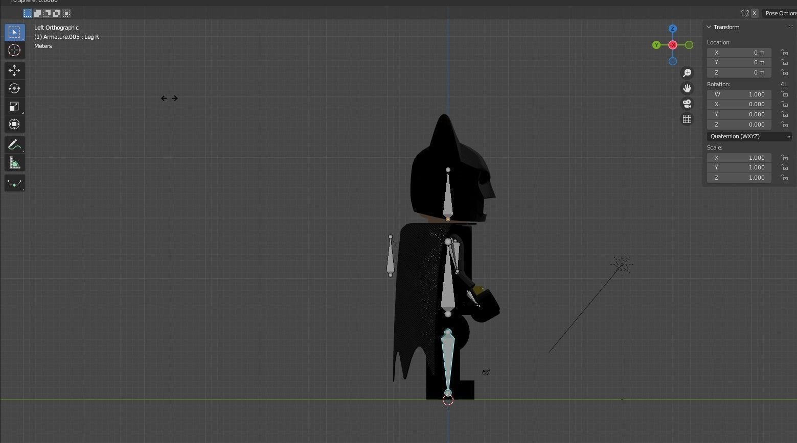Collapse the Transform panel
Screen dimensions: 797x443
pyautogui.click(x=709, y=27)
